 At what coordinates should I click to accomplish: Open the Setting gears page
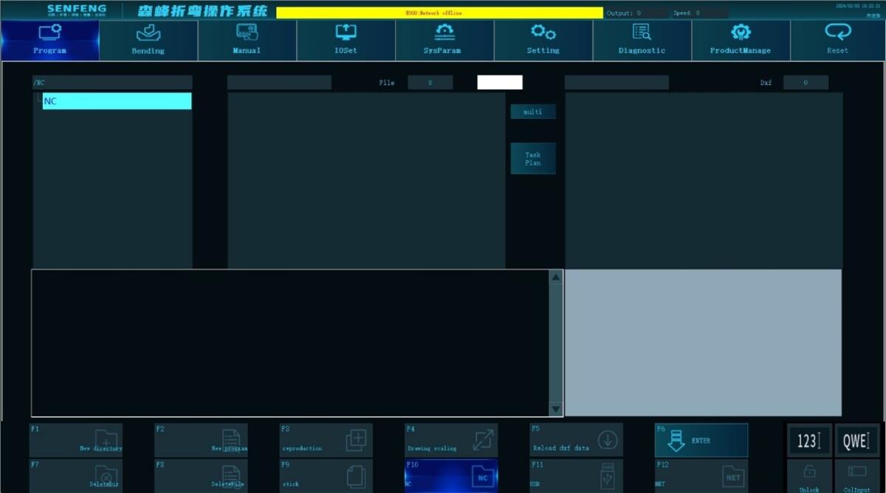(543, 40)
